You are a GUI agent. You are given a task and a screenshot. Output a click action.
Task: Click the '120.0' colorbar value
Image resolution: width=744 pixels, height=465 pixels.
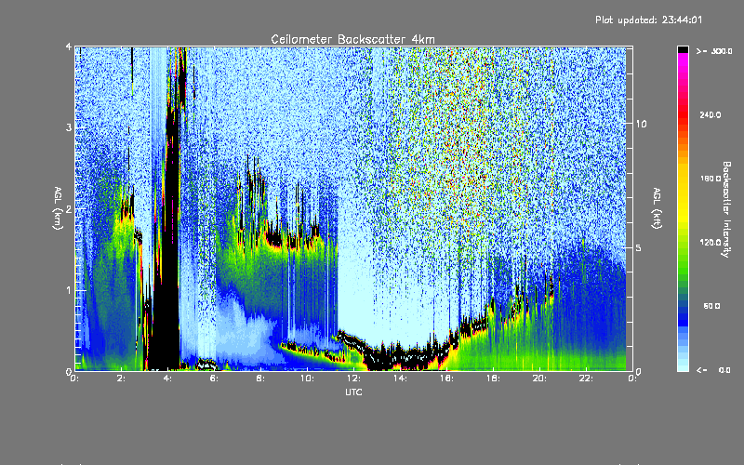711,243
